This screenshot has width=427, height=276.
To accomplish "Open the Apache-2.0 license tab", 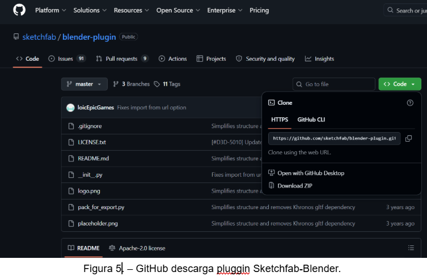I will coord(137,248).
